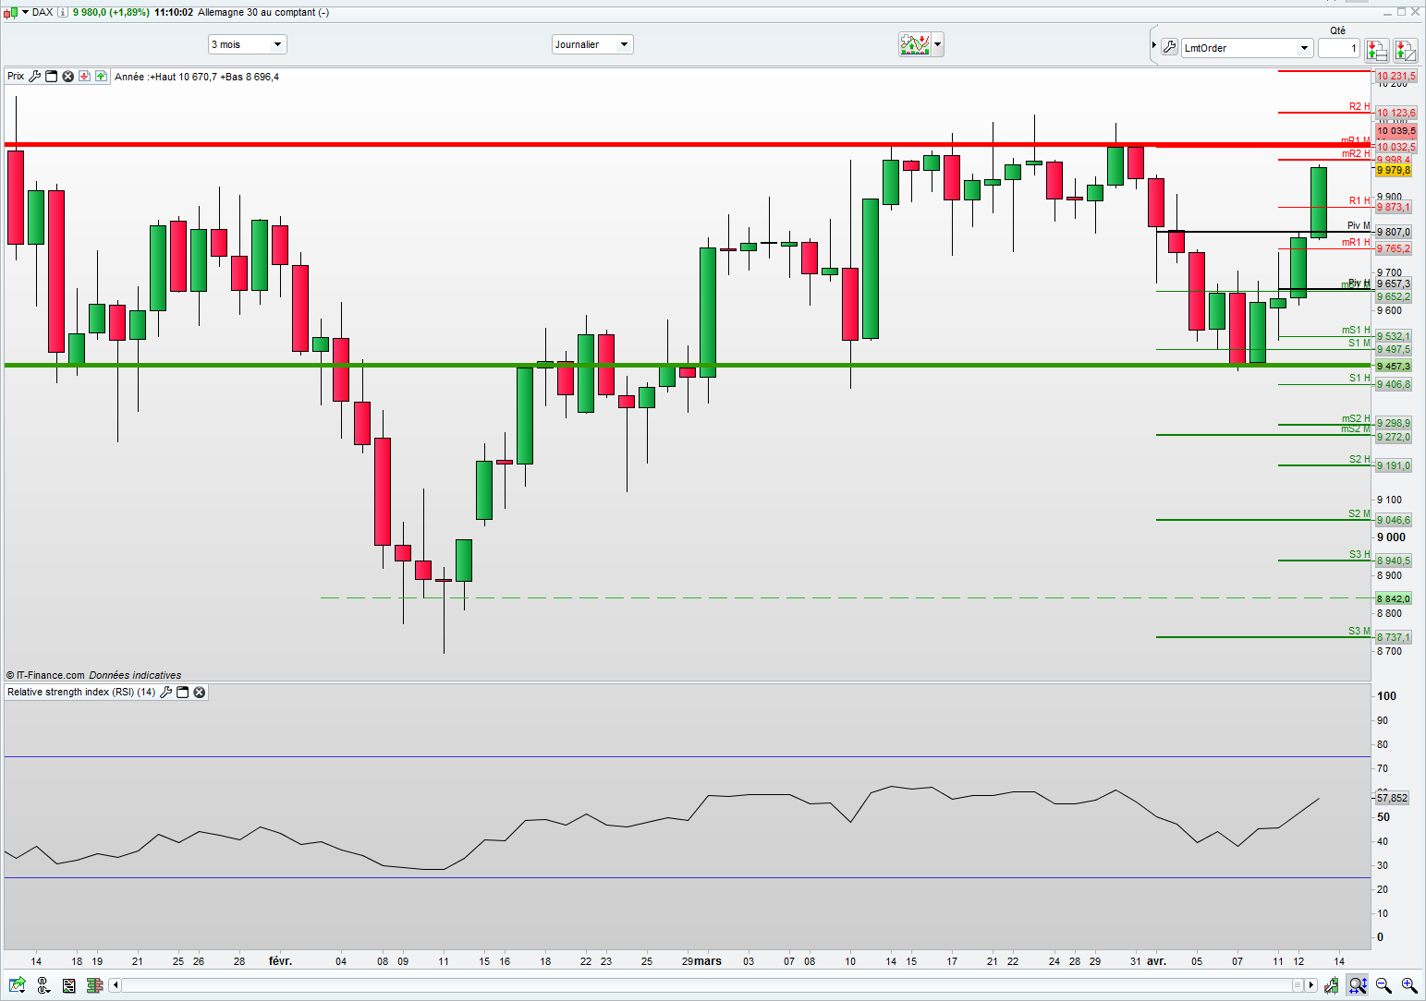Click the add indicator chart icon

click(915, 44)
